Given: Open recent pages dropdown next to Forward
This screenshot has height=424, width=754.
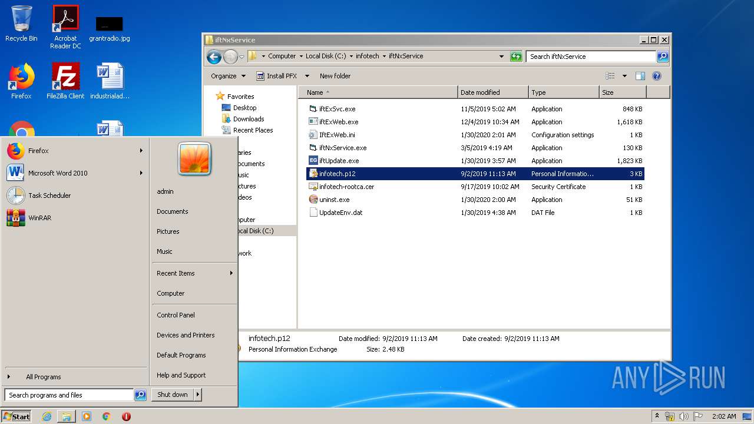Looking at the screenshot, I should 242,57.
